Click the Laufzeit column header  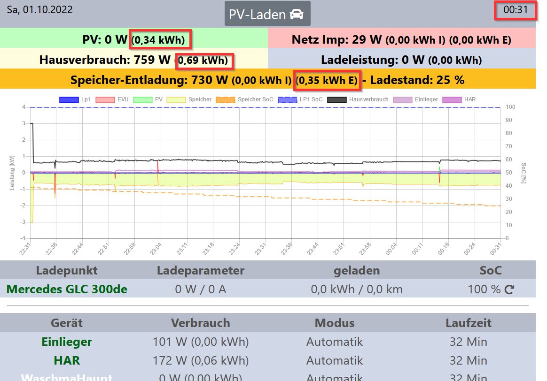pyautogui.click(x=469, y=323)
